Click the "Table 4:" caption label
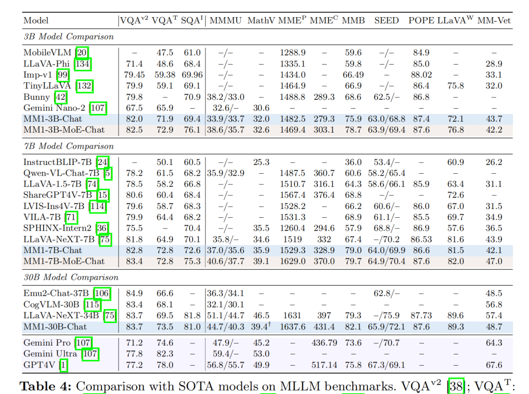This screenshot has width=529, height=394. pyautogui.click(x=46, y=386)
